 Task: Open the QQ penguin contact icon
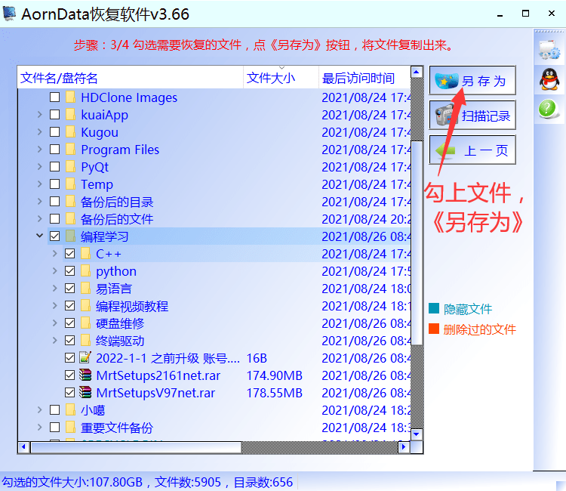pyautogui.click(x=549, y=79)
